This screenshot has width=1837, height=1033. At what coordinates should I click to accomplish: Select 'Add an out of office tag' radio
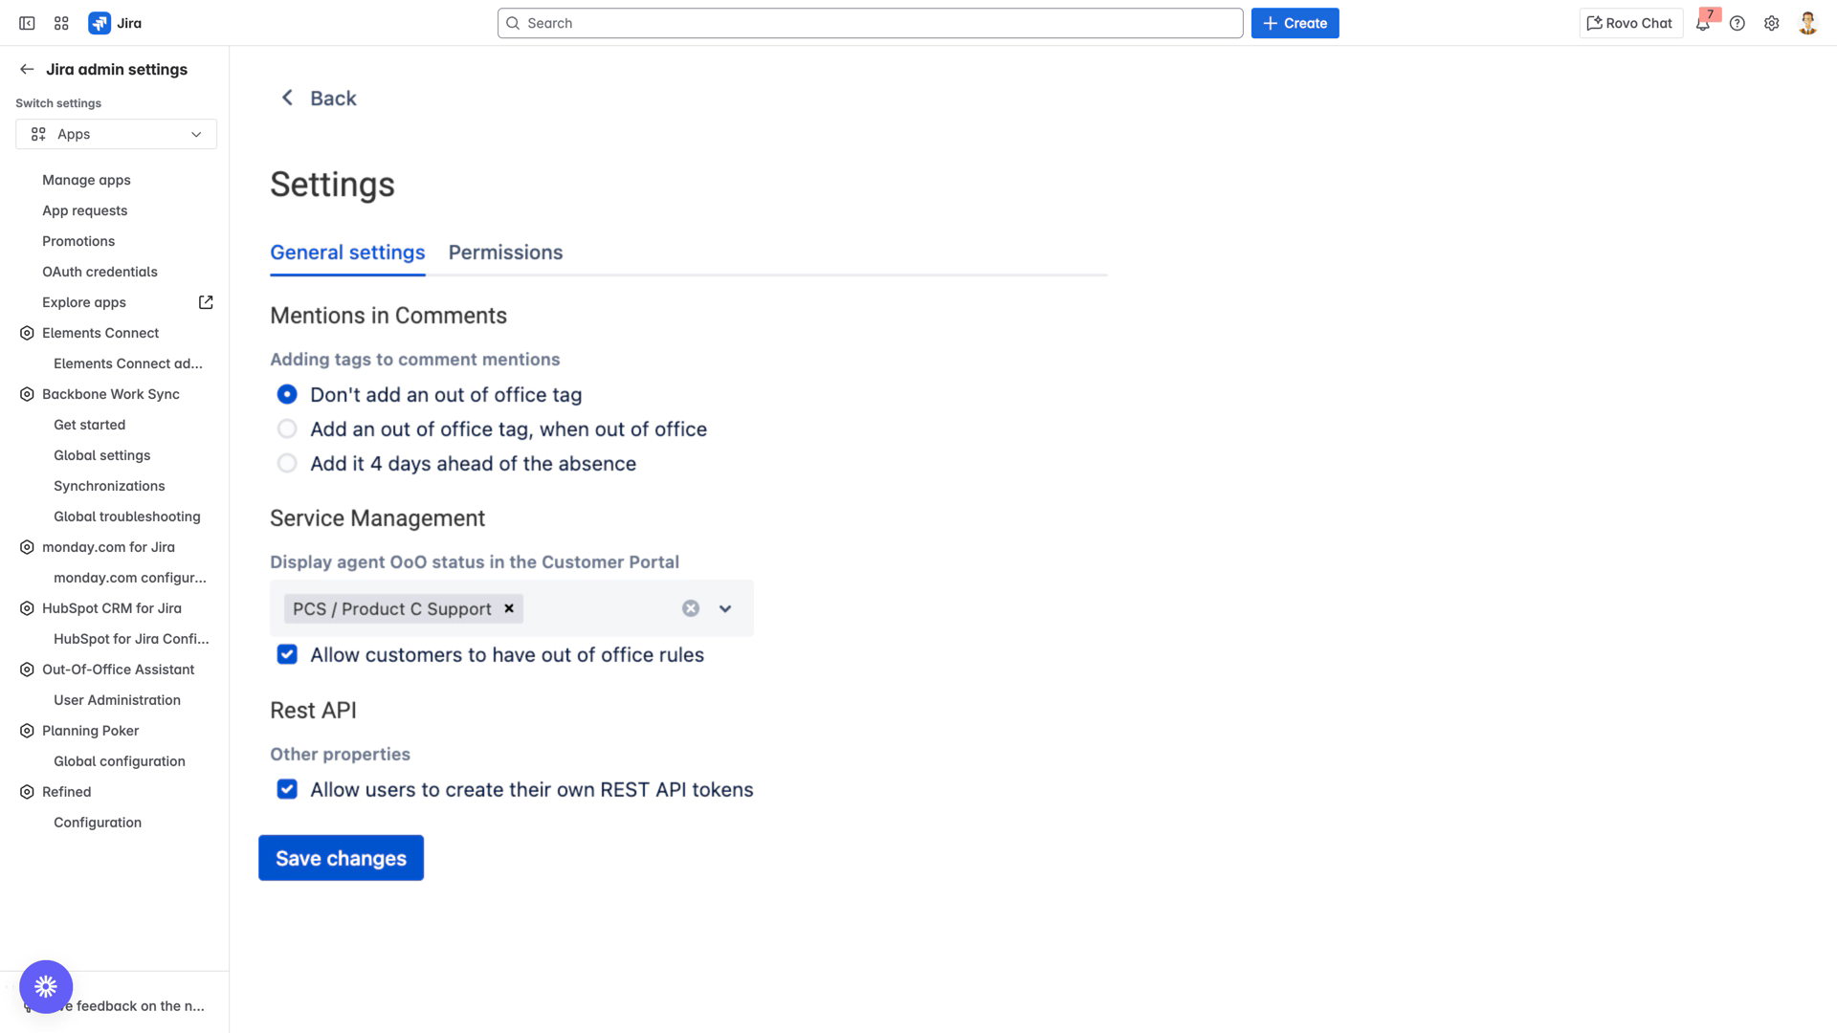pyautogui.click(x=287, y=429)
